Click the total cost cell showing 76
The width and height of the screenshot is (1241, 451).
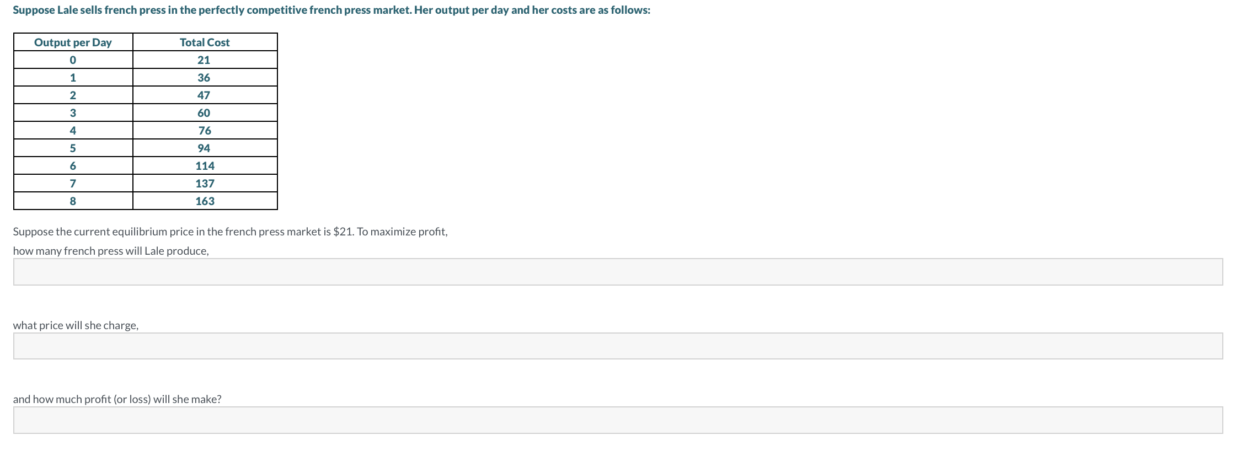click(205, 131)
